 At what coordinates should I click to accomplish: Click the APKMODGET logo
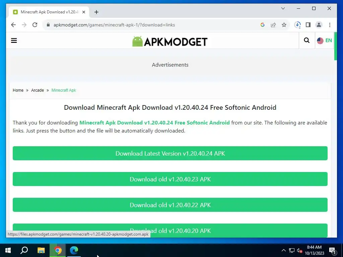click(170, 41)
